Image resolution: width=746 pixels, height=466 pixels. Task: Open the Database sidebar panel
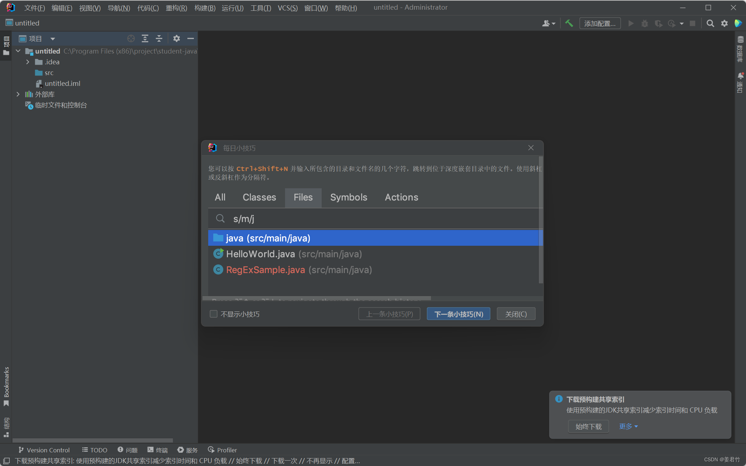740,49
